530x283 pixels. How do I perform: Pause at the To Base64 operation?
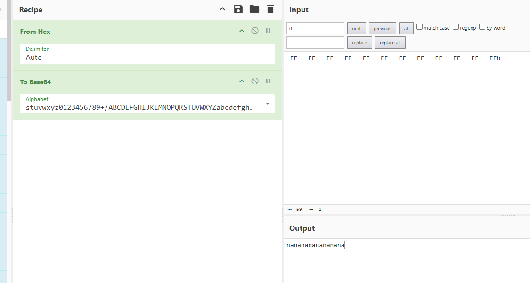point(268,81)
